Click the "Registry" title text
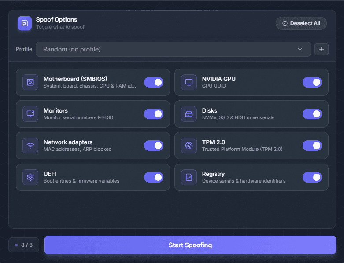The width and height of the screenshot is (344, 263). click(x=213, y=174)
